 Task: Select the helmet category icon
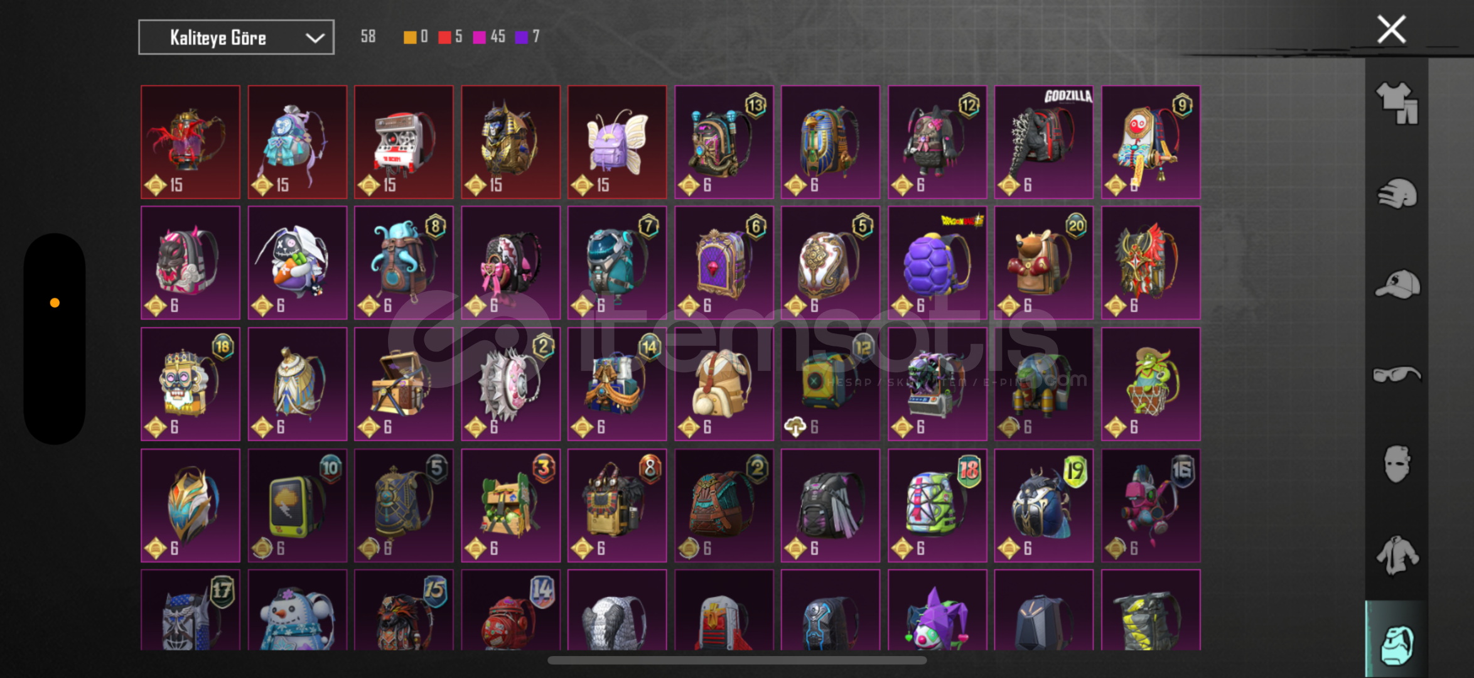pos(1397,194)
